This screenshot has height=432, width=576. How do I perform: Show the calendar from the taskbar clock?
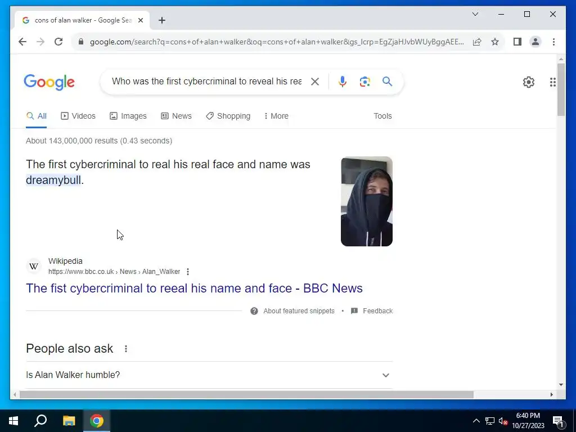pyautogui.click(x=528, y=421)
